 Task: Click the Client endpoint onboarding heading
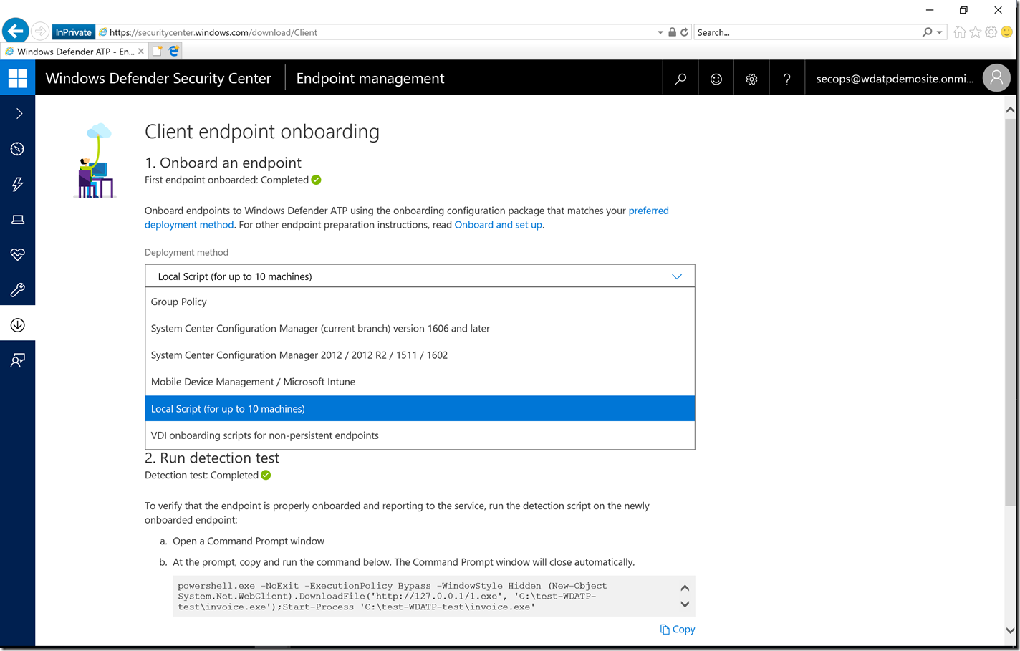[x=262, y=132]
